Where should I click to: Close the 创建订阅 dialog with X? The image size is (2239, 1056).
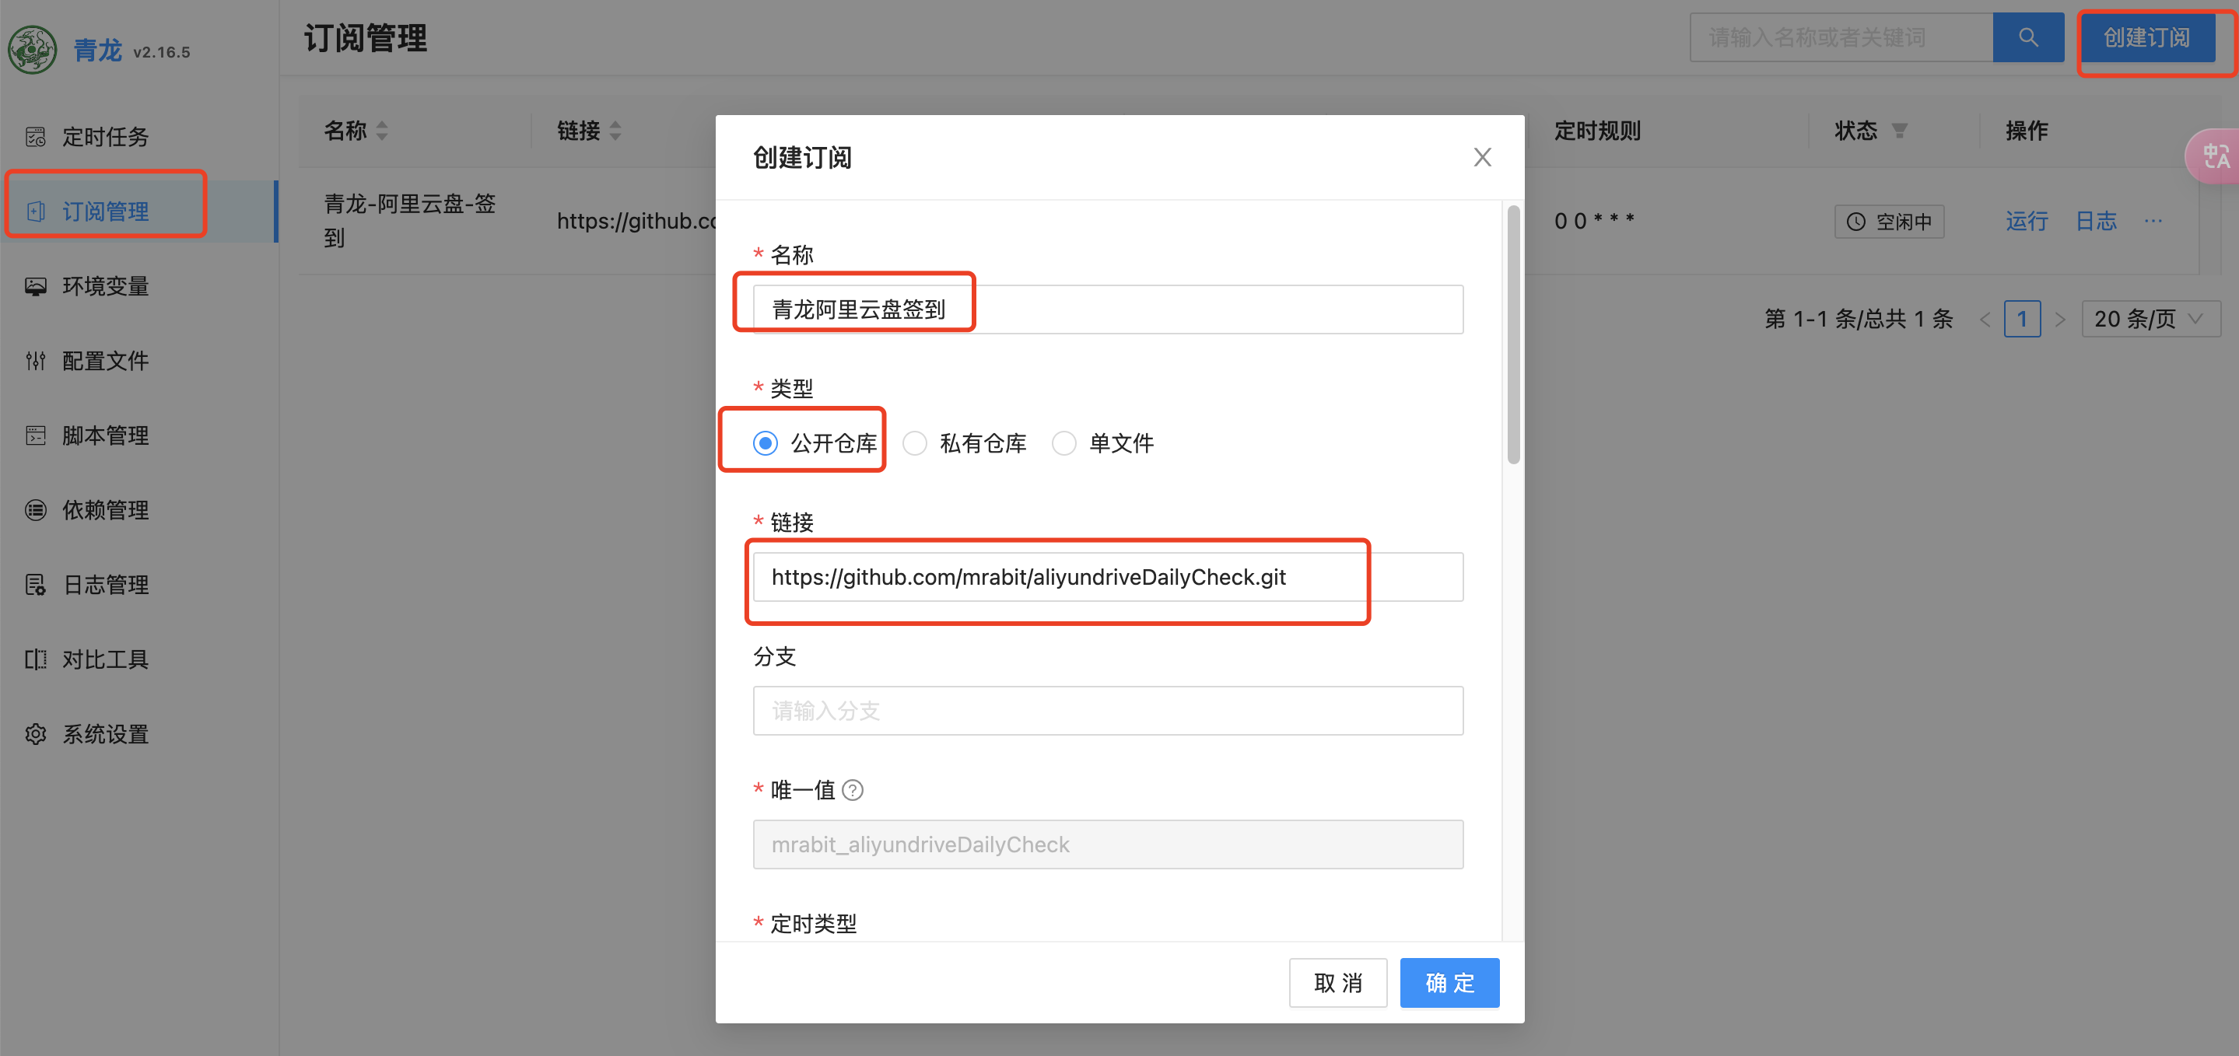(x=1482, y=157)
